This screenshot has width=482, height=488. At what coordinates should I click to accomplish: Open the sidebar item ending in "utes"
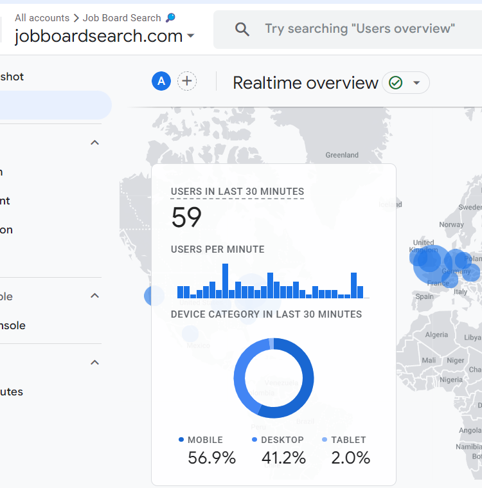coord(12,392)
